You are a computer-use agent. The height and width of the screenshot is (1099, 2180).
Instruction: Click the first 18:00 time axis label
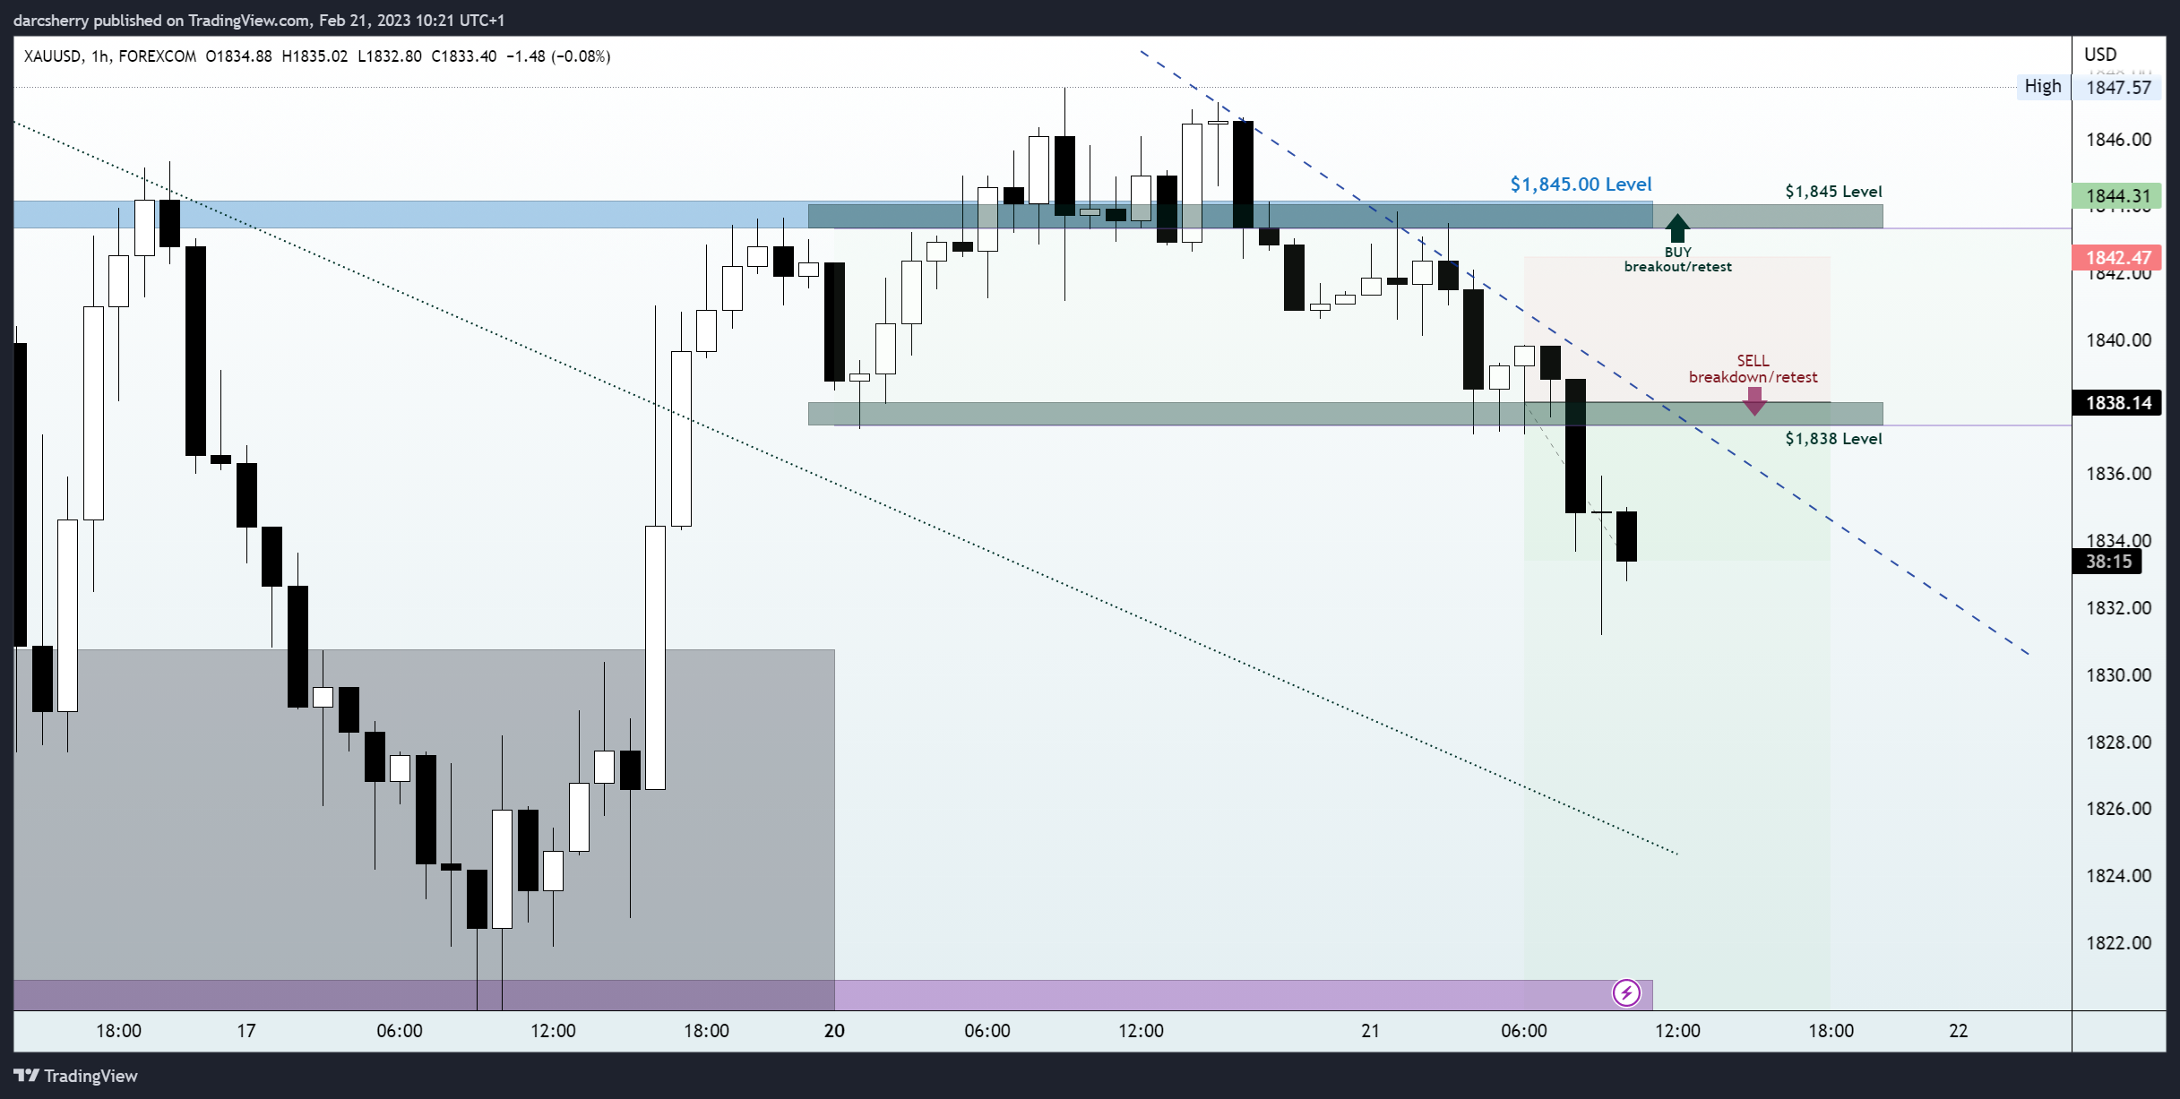click(118, 1031)
